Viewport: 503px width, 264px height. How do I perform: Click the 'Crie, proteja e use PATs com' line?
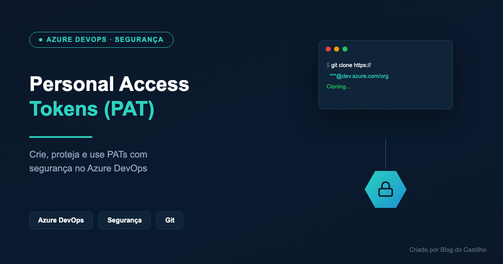point(88,155)
